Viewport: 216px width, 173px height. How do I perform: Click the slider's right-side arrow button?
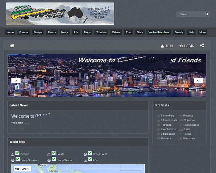(x=198, y=80)
